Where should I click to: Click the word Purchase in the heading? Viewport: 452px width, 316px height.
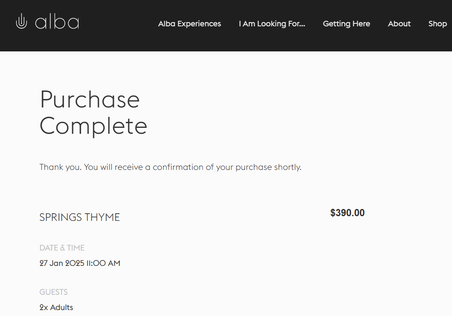click(90, 100)
